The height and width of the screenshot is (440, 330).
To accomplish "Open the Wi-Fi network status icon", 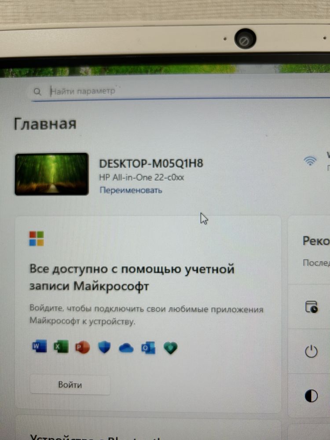I will pos(310,161).
